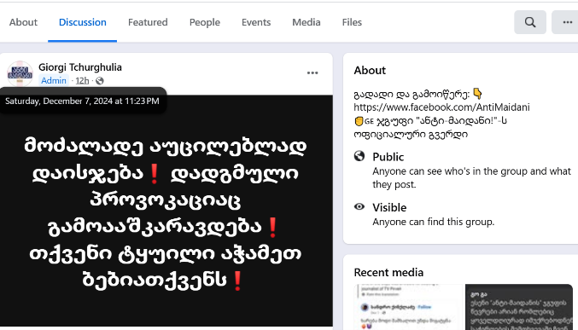
Task: Click the About heading in sidebar
Action: pos(370,70)
